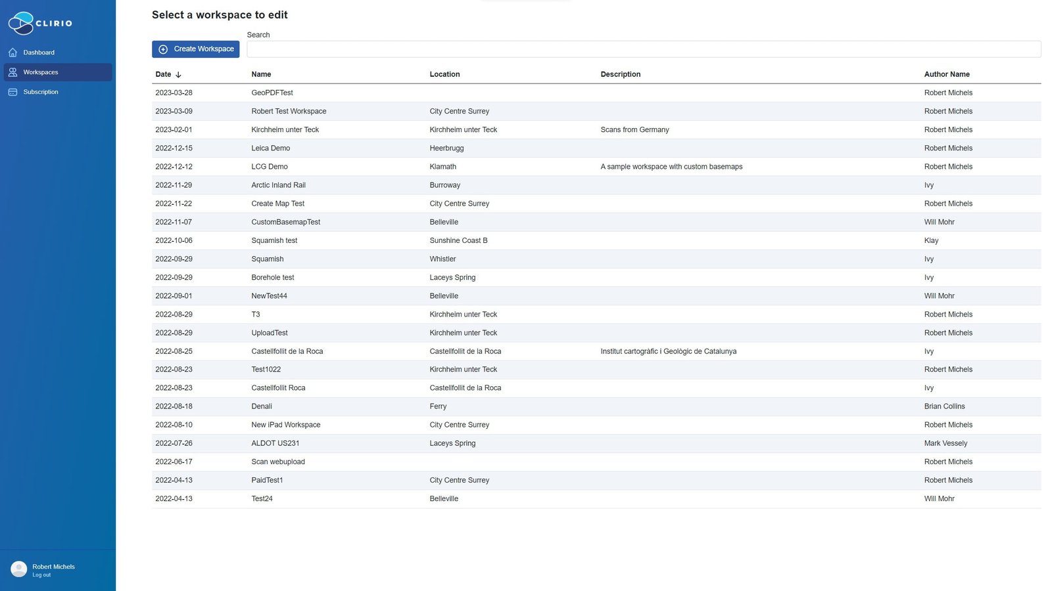Click the Description column header
Image resolution: width=1052 pixels, height=591 pixels.
tap(620, 75)
